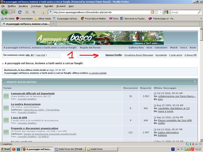Click the search magnifier icon in Google box
Screen dimensions: 203x152
coord(199,12)
